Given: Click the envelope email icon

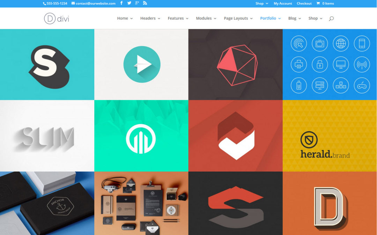Looking at the screenshot, I should click(x=73, y=3).
